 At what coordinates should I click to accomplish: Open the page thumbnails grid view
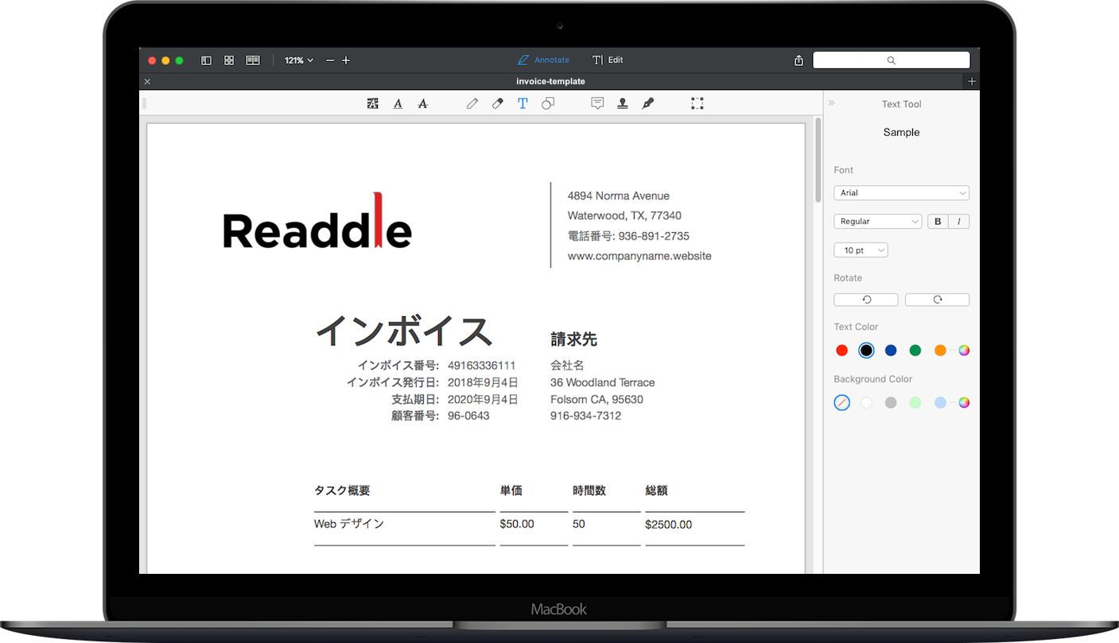pos(229,60)
